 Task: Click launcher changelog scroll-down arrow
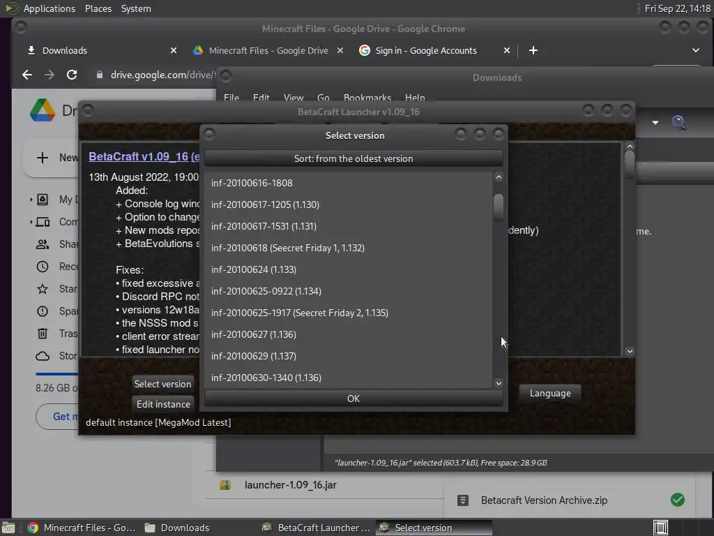pos(630,351)
